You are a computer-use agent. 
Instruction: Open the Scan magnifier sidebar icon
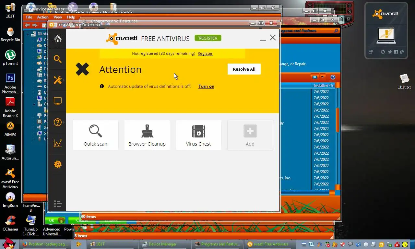tap(58, 59)
